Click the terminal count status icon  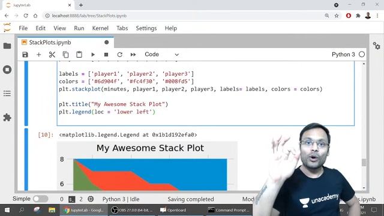click(x=72, y=199)
